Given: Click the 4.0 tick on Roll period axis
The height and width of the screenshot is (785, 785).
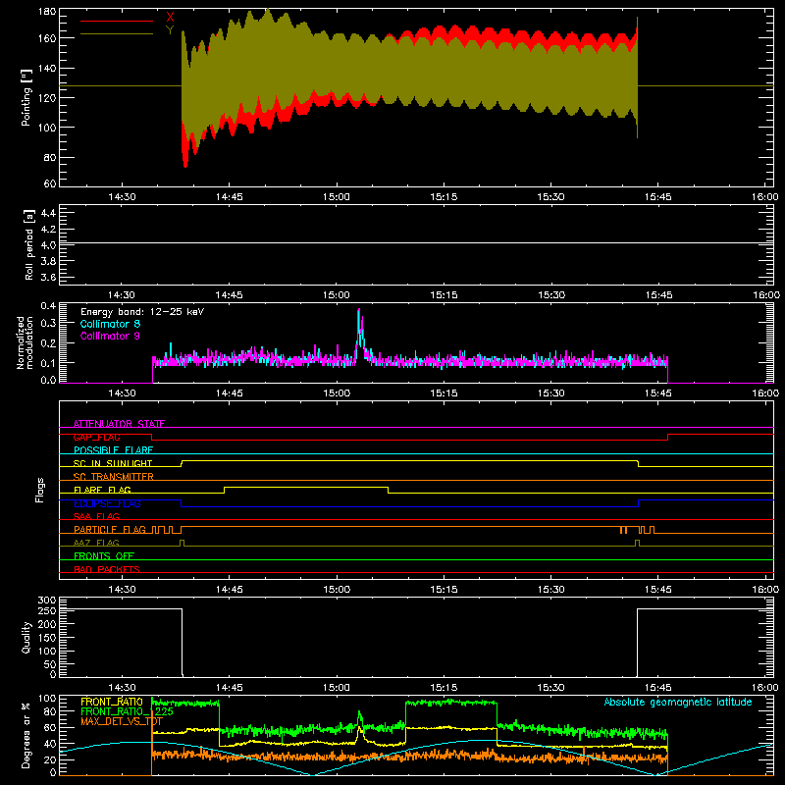Looking at the screenshot, I should tap(48, 245).
